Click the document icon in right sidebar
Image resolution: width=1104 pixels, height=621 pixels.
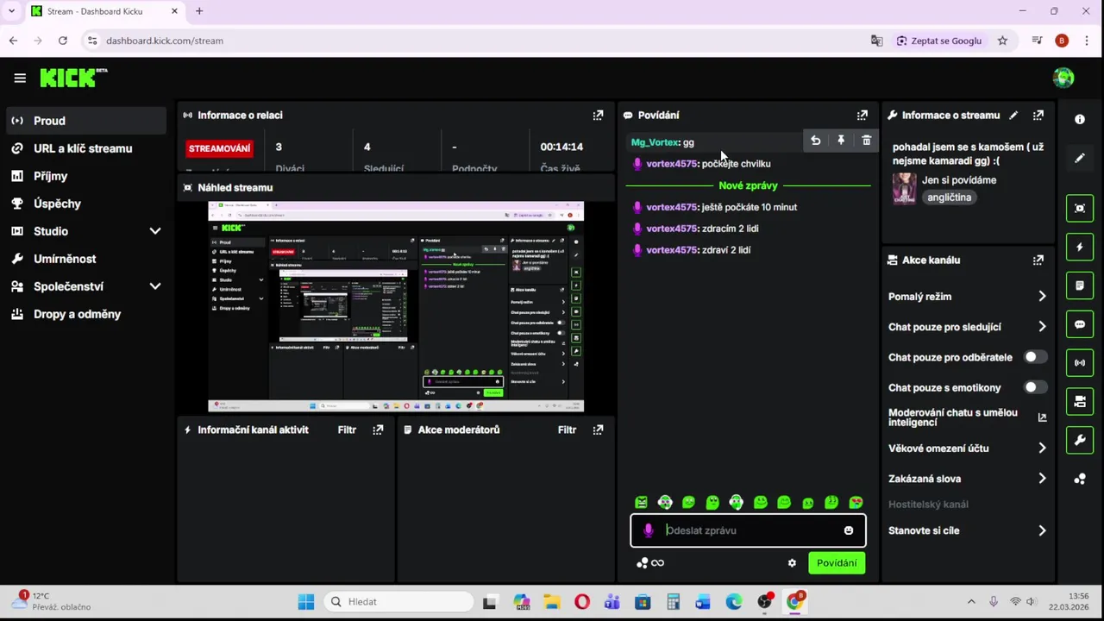(1080, 285)
